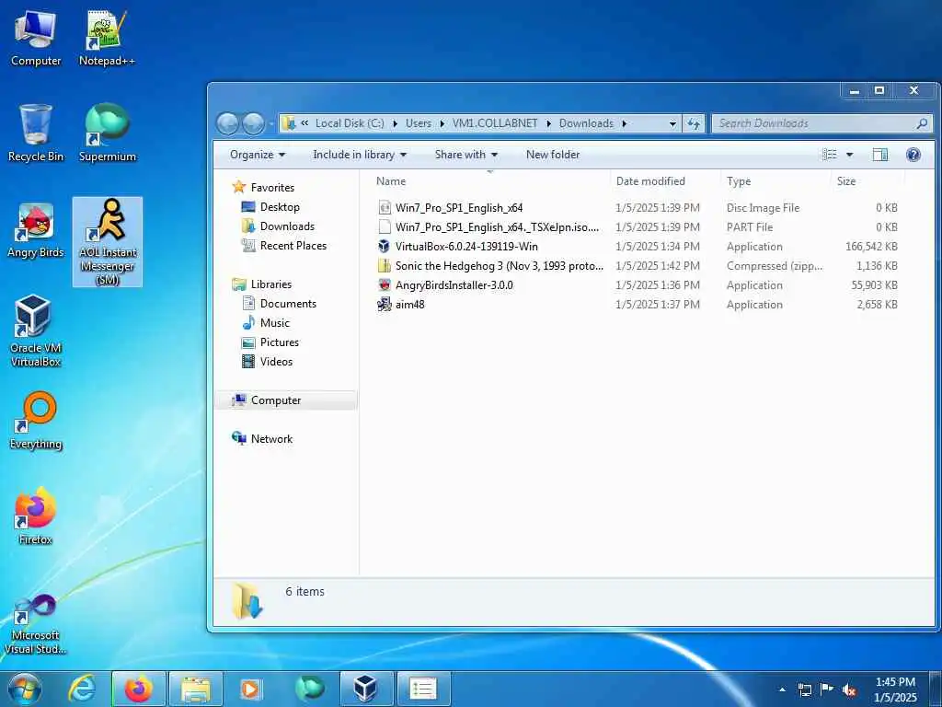Expand the arrow after Downloads in breadcrumb

[x=625, y=123]
